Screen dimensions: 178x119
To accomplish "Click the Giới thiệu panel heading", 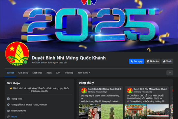I will 13,83.
